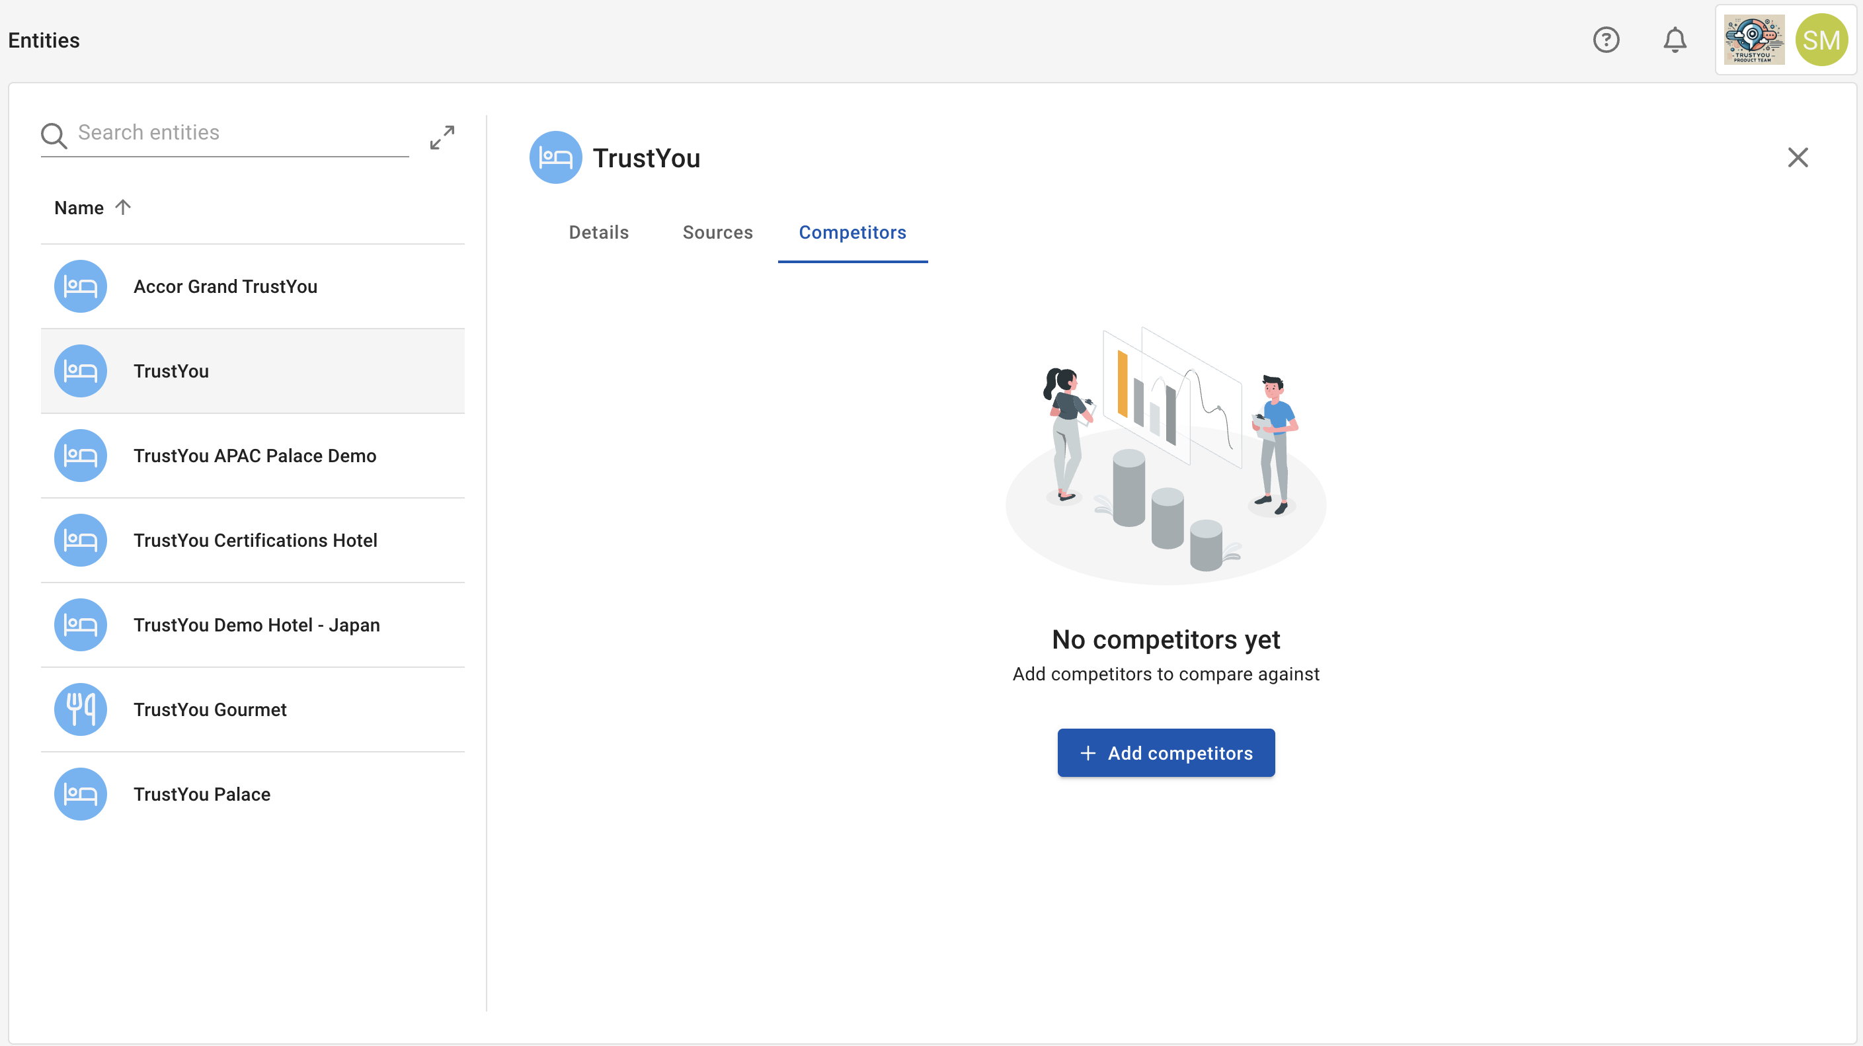Sort entities by Name column
1863x1046 pixels.
[79, 208]
